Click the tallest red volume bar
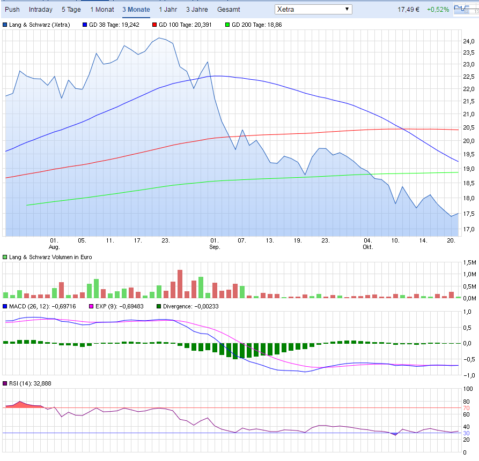This screenshot has width=479, height=461. click(180, 284)
